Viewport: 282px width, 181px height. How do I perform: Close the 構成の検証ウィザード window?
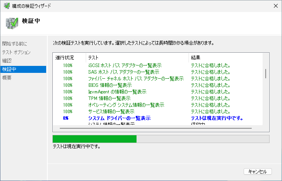click(x=275, y=6)
